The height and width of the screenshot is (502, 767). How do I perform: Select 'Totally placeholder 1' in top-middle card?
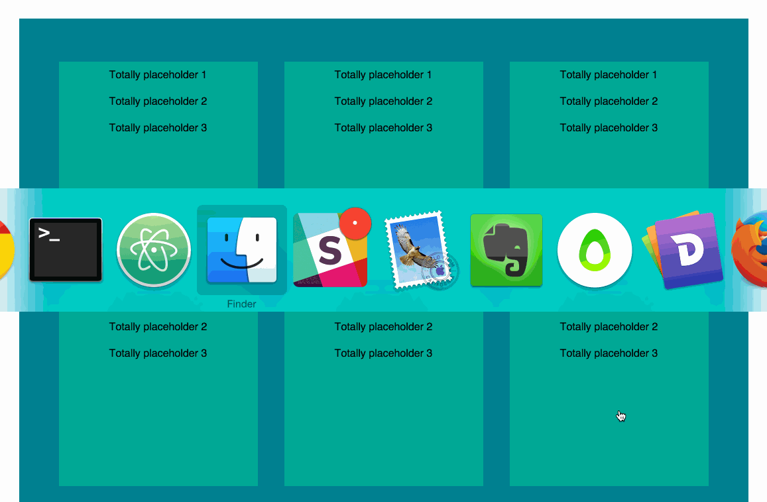[383, 75]
